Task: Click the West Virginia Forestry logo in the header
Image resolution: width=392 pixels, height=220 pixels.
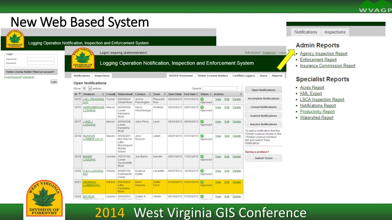Action: [x=83, y=58]
